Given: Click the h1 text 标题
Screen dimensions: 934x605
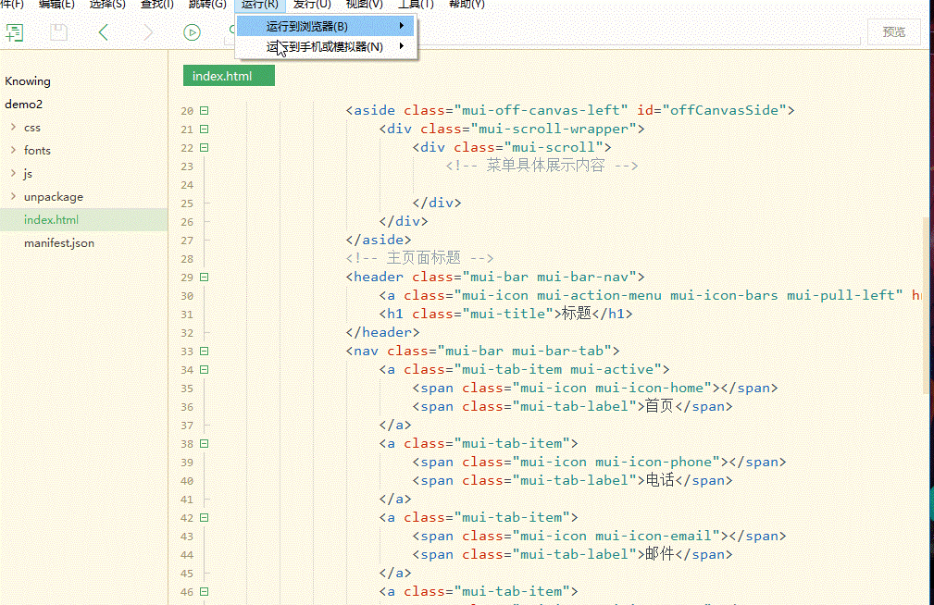Looking at the screenshot, I should pos(577,314).
